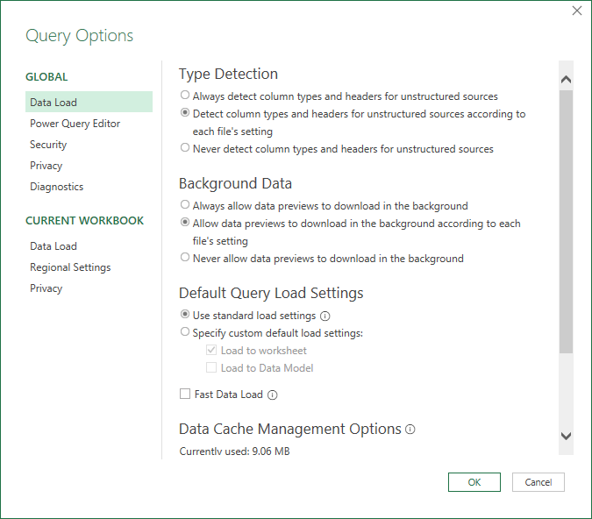The image size is (592, 519).
Task: Click info icon next to Fast Data Load
Action: (x=272, y=395)
